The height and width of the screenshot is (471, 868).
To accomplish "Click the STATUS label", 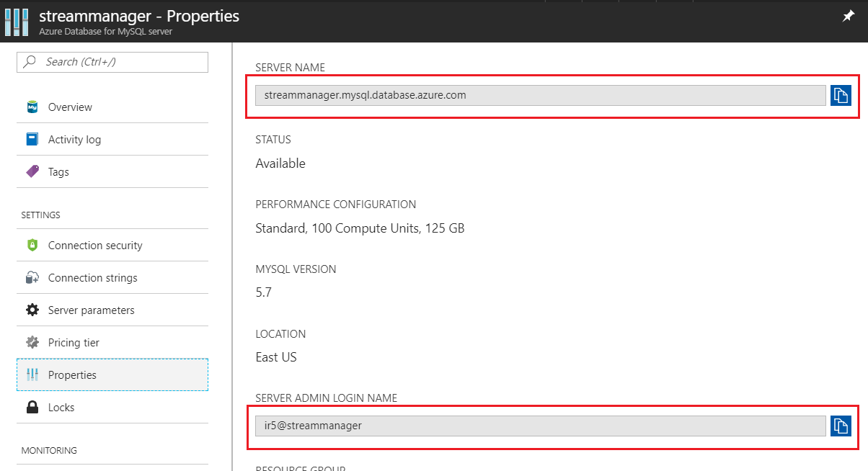I will point(273,140).
